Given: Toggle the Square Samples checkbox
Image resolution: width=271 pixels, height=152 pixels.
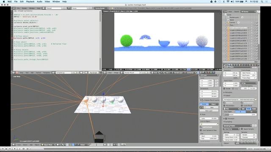Looking at the screenshot, I should 242,129.
